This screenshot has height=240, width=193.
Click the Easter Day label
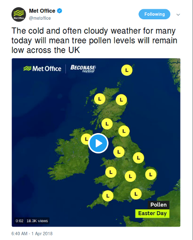coord(152,213)
